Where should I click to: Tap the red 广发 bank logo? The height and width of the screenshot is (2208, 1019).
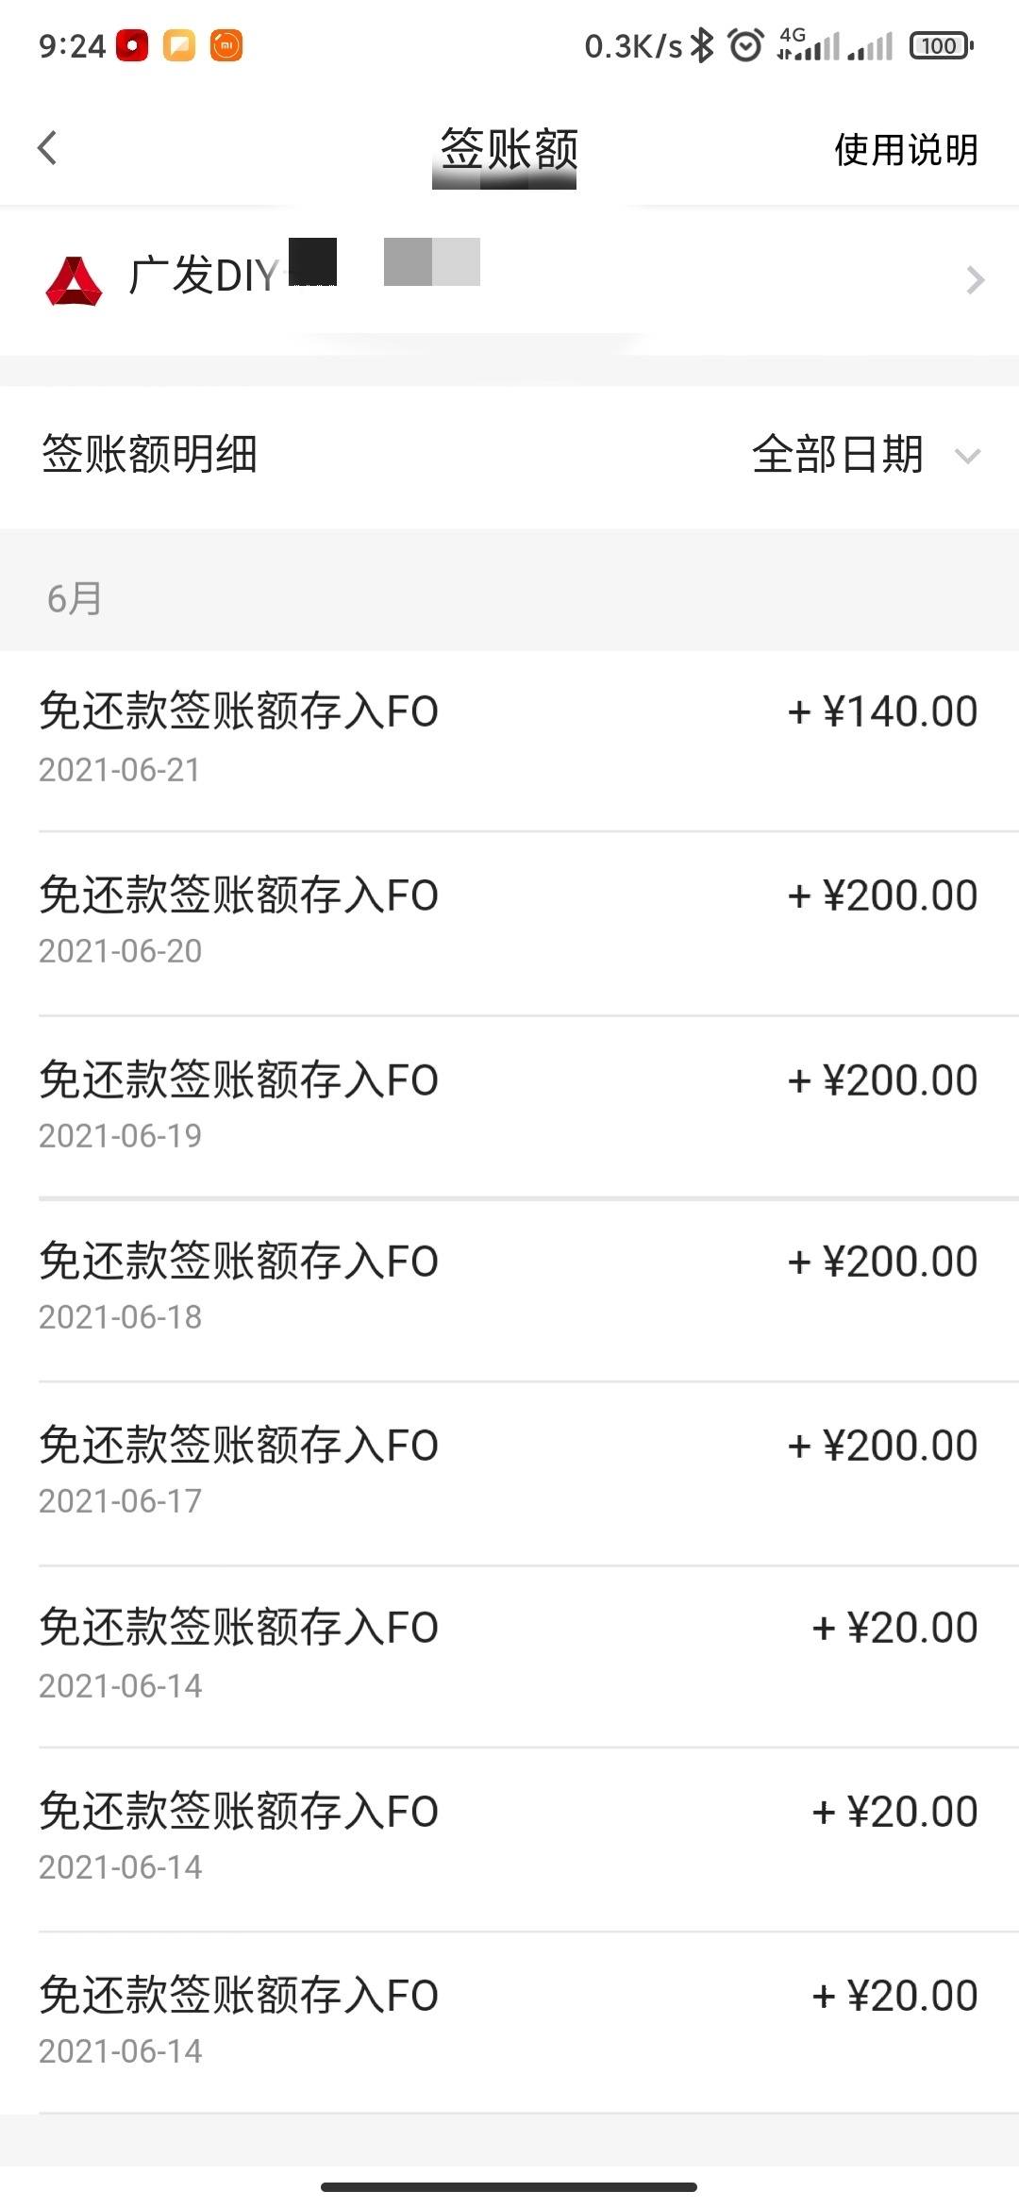click(x=74, y=281)
